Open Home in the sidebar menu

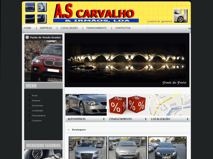coord(35,95)
